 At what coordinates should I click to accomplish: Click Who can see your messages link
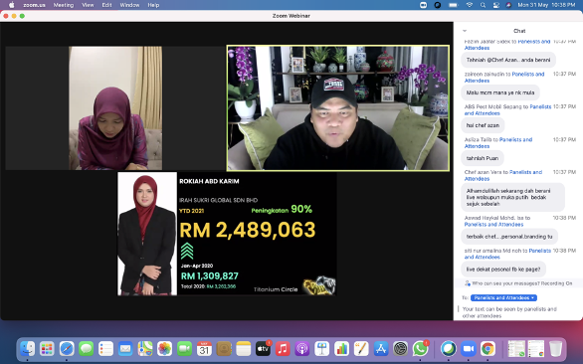(x=501, y=283)
